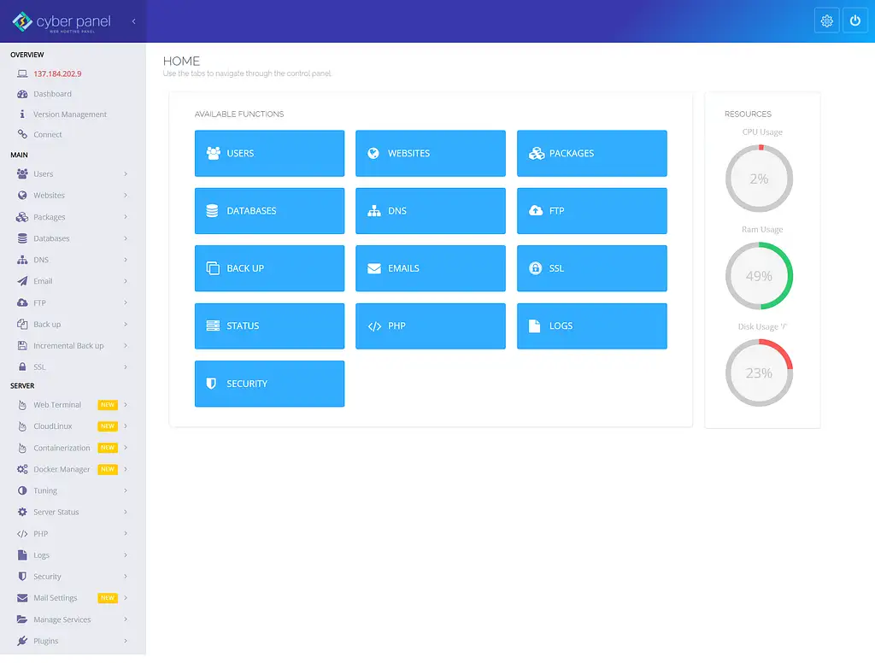This screenshot has width=875, height=663.
Task: Click the Connect link icon in sidebar
Action: (22, 134)
